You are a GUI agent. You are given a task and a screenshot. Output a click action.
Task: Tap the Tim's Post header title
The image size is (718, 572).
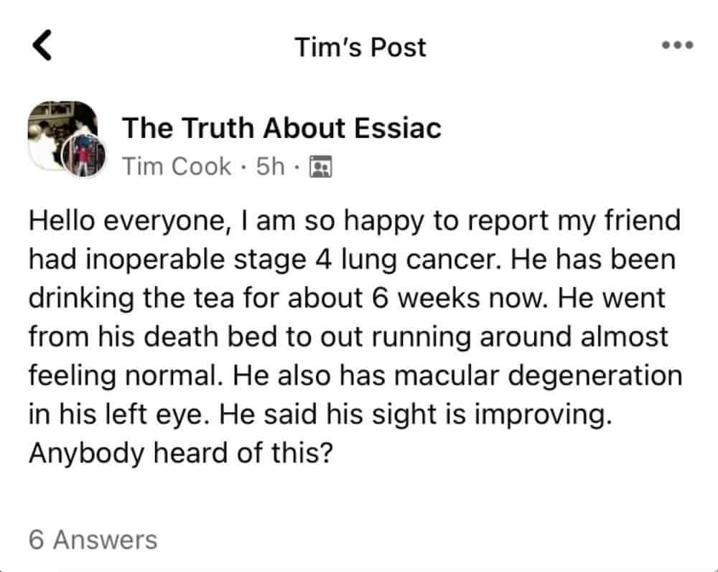360,47
